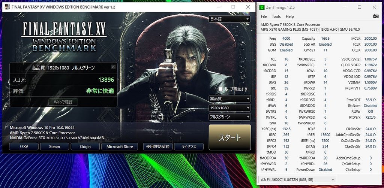
Task: Click the ライセンス button
Action: click(189, 146)
